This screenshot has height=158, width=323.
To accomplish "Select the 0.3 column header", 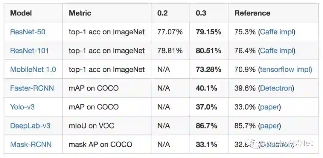I will point(201,13).
